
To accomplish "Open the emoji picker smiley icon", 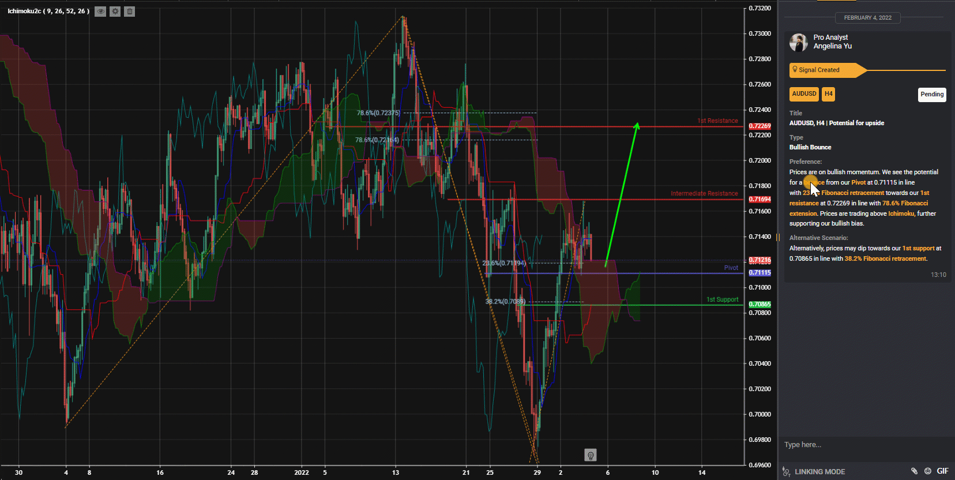I will point(928,471).
